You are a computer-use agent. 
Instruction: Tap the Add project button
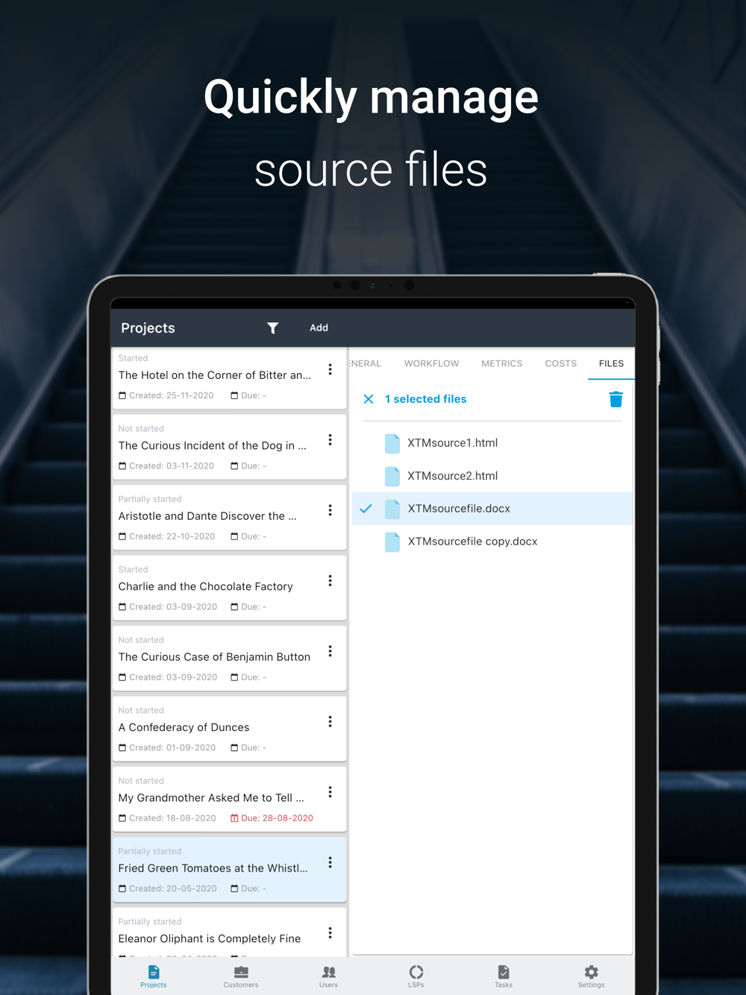[x=319, y=328]
